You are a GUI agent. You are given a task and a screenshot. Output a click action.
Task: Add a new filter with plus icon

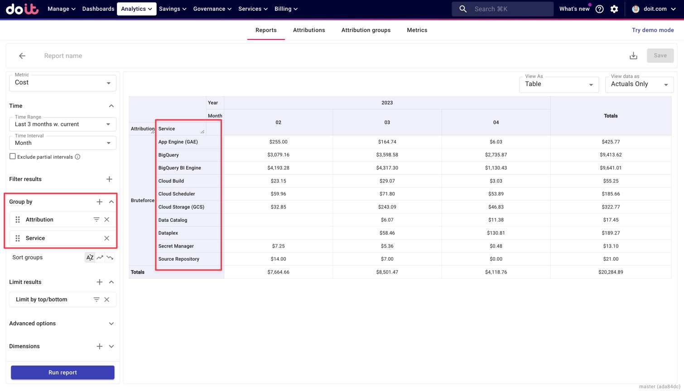[x=109, y=179]
